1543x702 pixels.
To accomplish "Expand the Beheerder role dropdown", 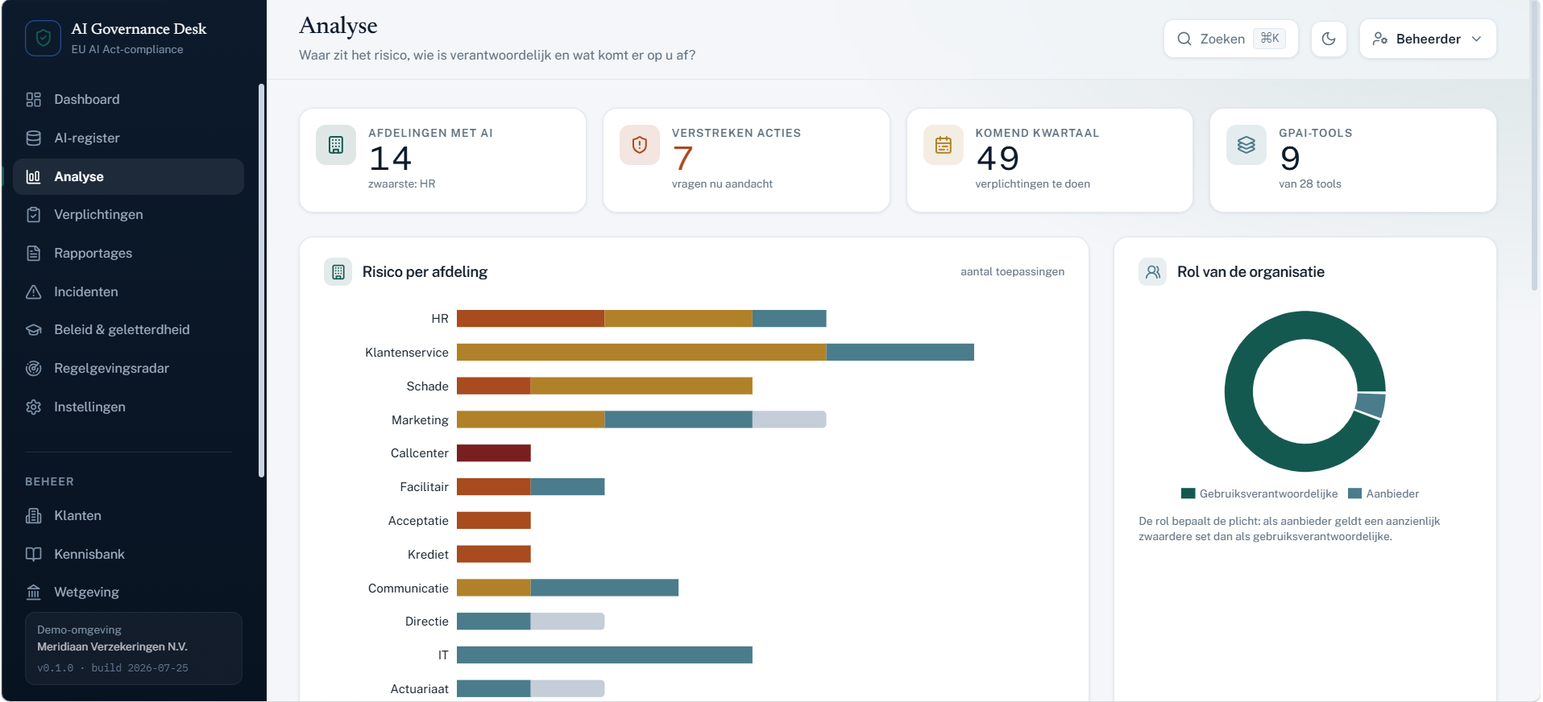I will pyautogui.click(x=1428, y=39).
